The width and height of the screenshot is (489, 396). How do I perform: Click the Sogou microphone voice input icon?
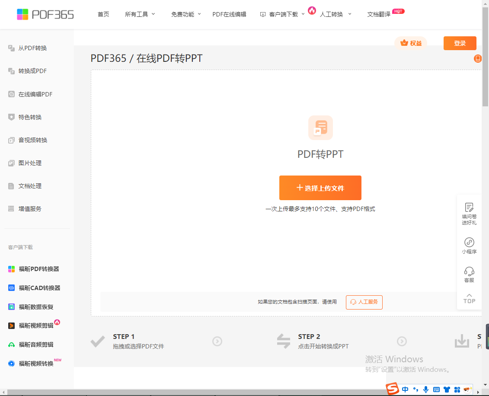coord(426,390)
